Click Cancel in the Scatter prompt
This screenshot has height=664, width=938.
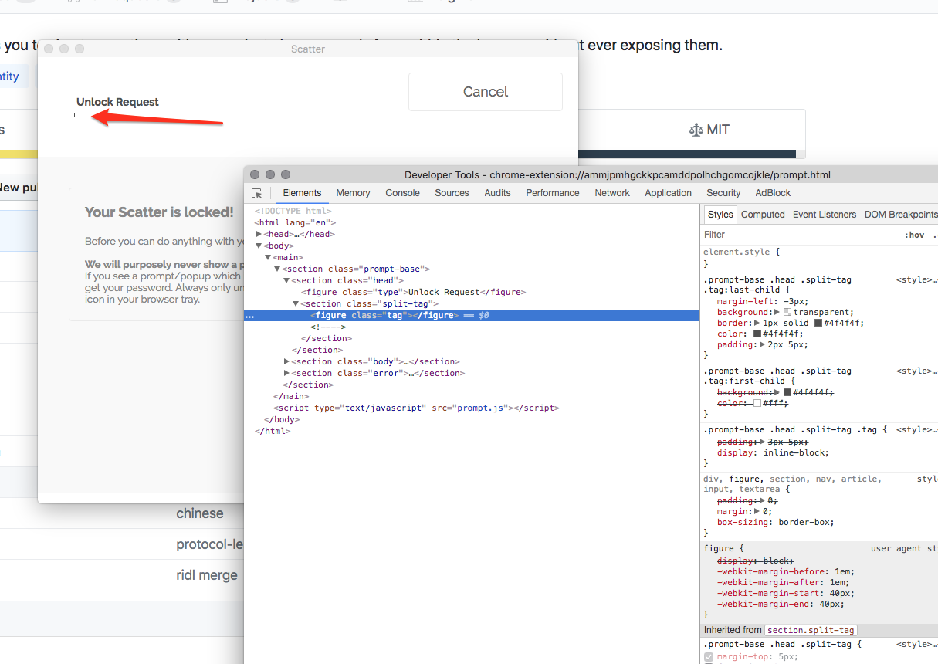486,92
